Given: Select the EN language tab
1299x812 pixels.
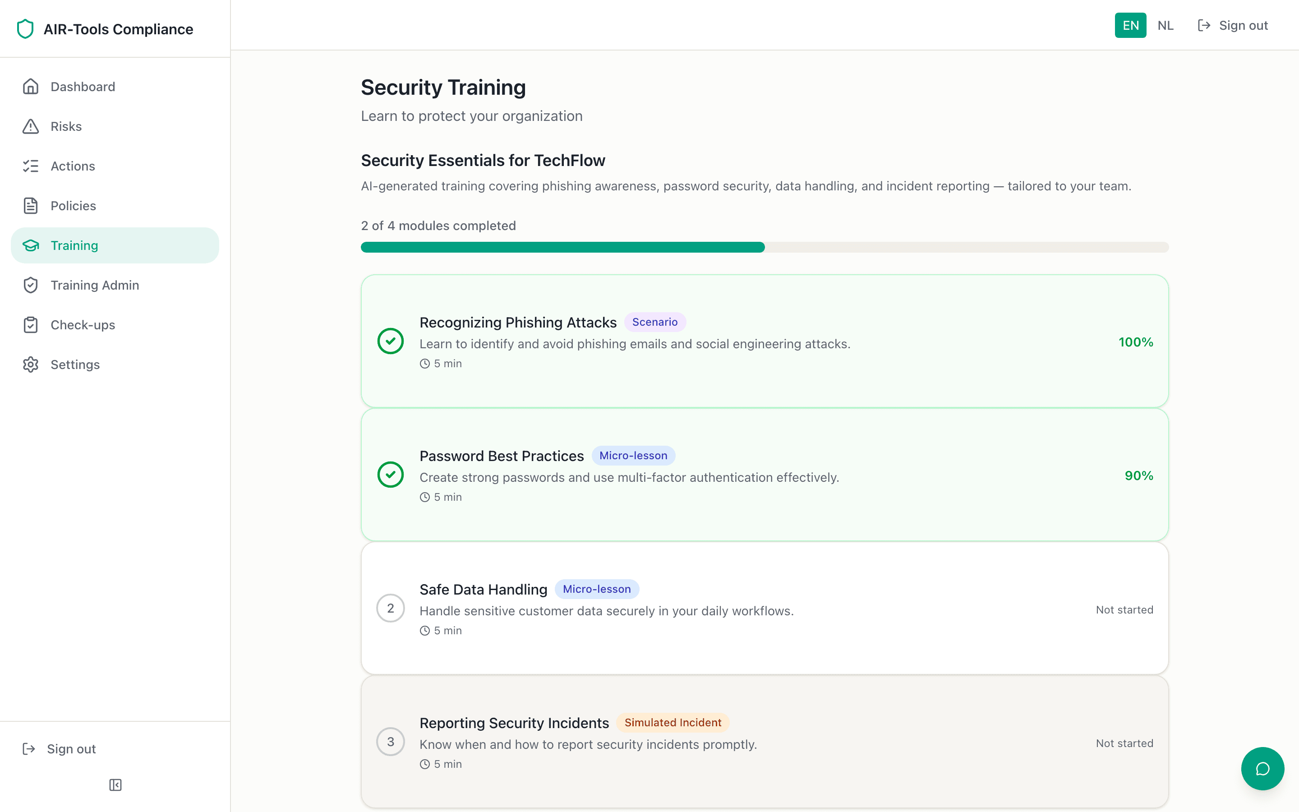Looking at the screenshot, I should pyautogui.click(x=1130, y=25).
